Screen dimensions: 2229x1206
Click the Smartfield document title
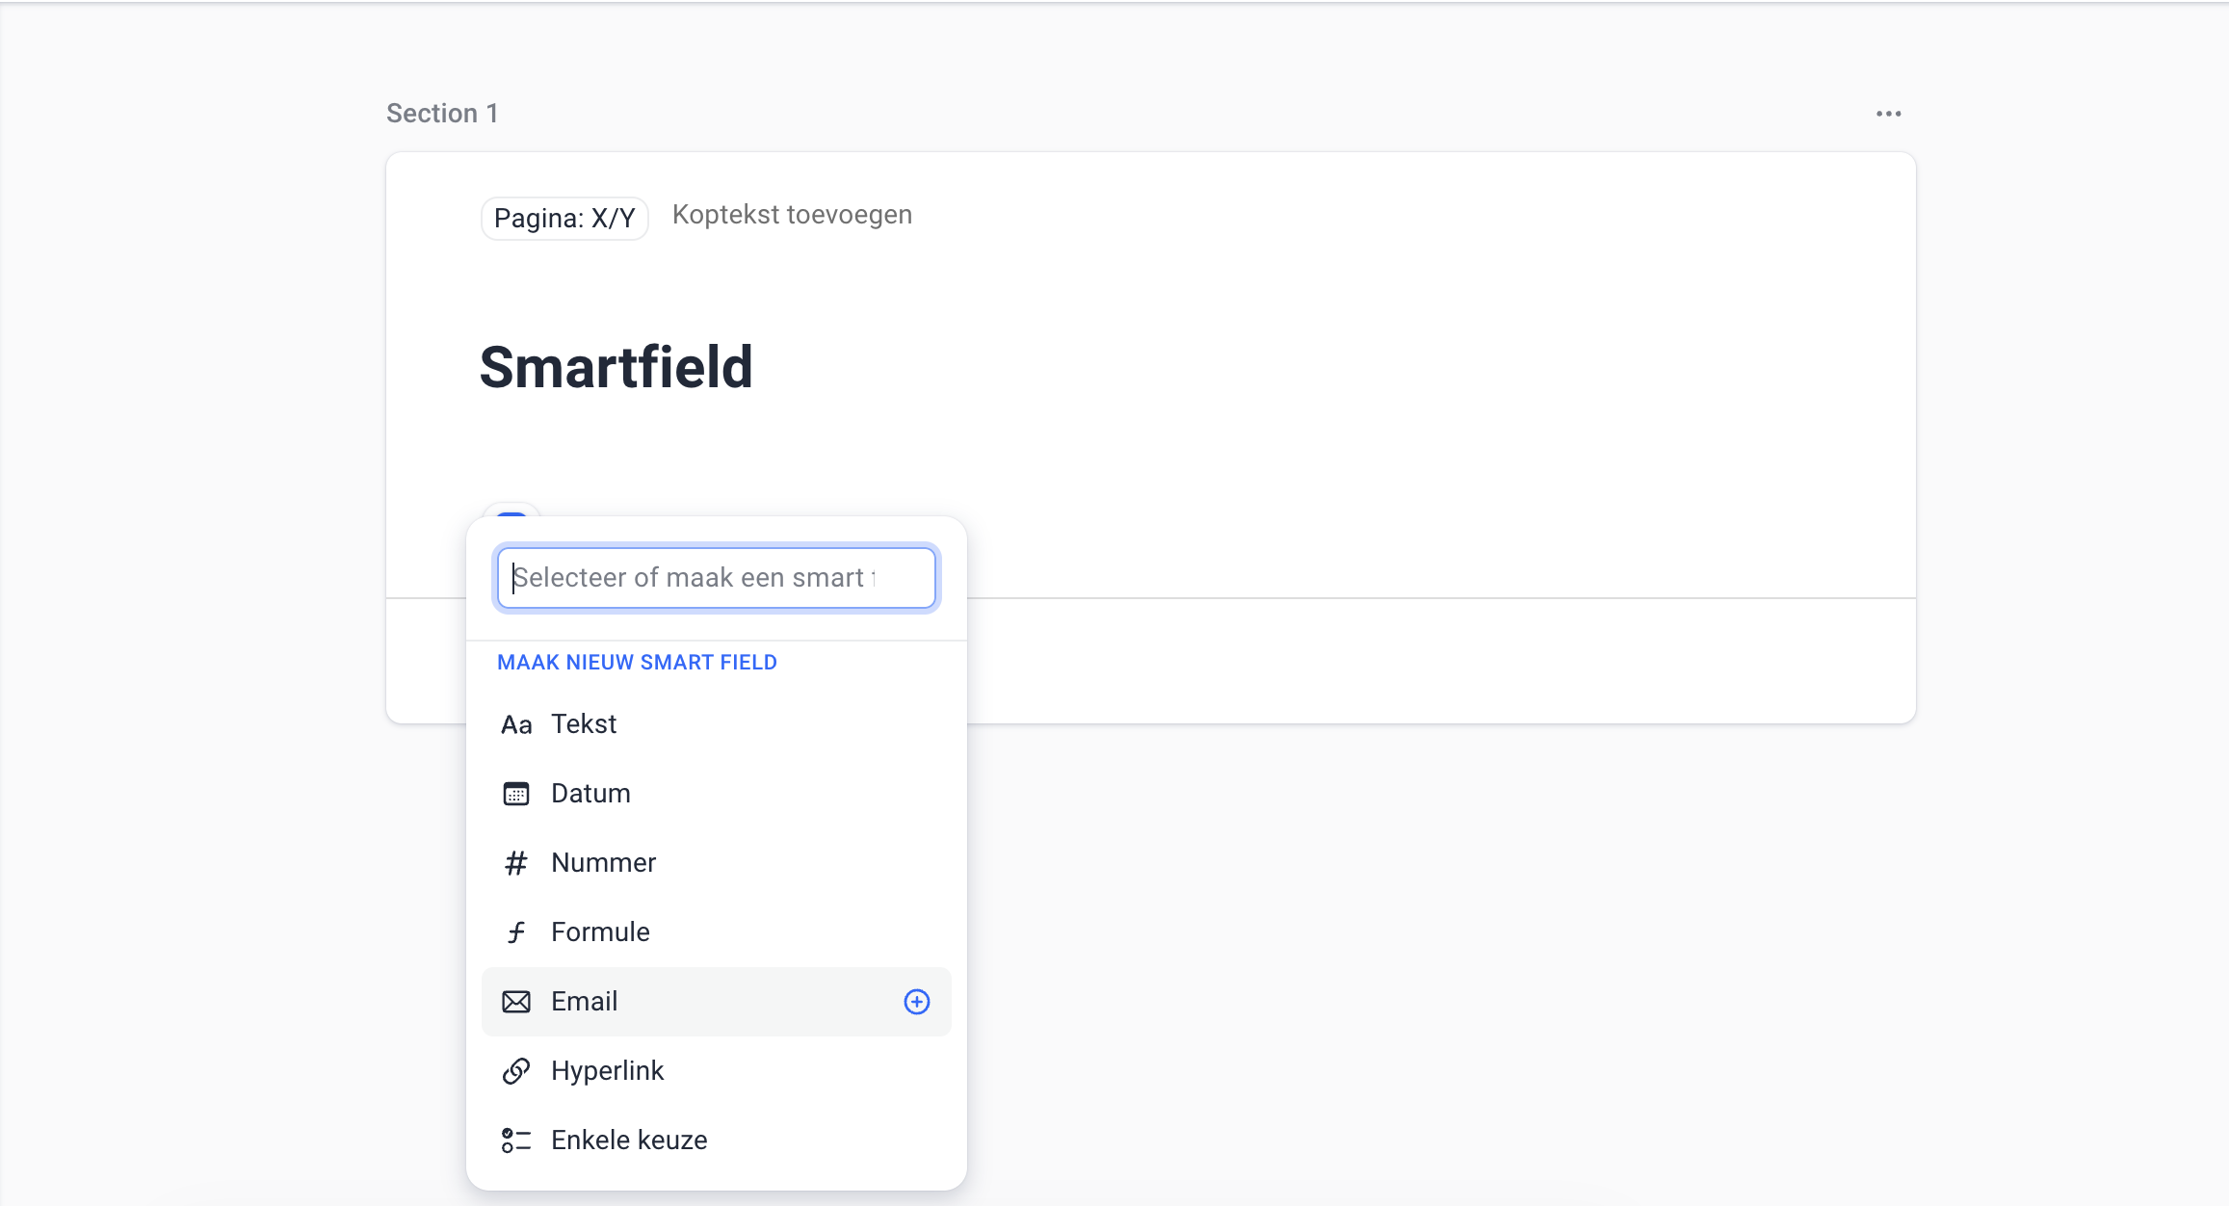[616, 368]
